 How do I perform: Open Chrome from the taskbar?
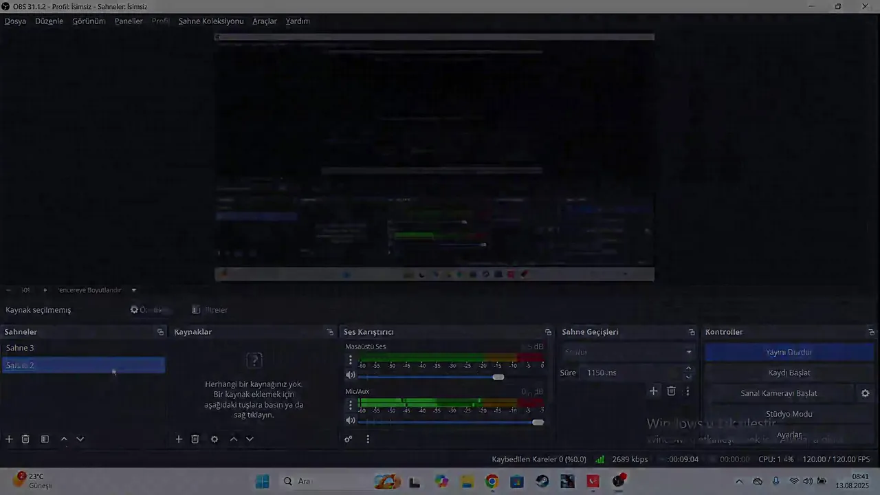492,481
